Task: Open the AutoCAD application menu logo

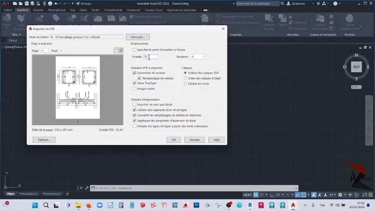Action: coord(4,4)
